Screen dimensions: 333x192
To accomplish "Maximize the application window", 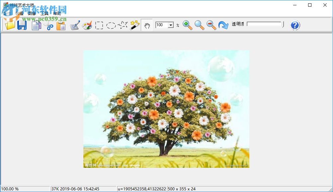I will tap(310, 5).
